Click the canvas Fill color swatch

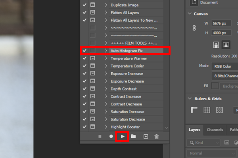click(x=215, y=85)
